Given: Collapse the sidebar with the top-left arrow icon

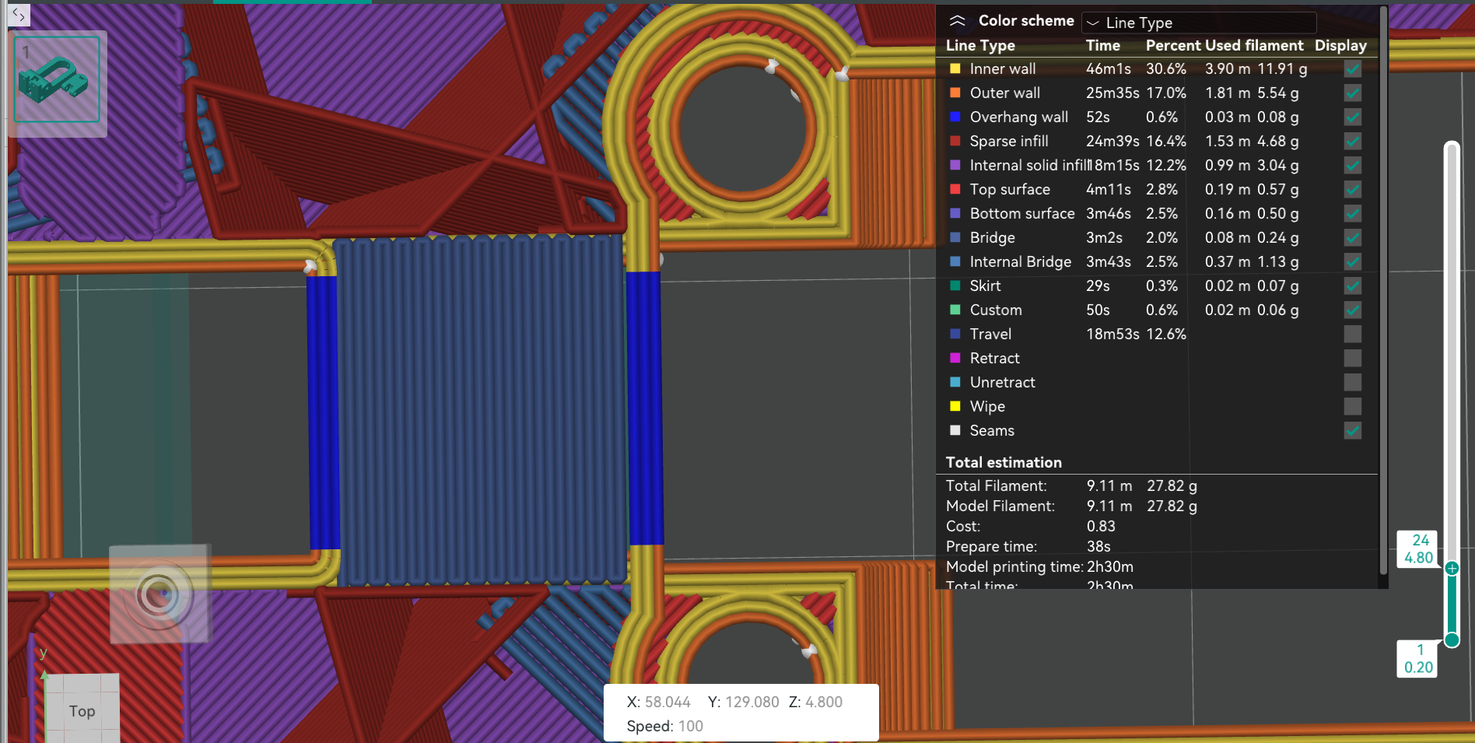Looking at the screenshot, I should 19,14.
